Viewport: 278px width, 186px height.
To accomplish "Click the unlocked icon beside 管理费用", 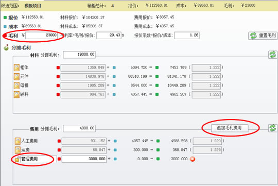I will pos(17,160).
